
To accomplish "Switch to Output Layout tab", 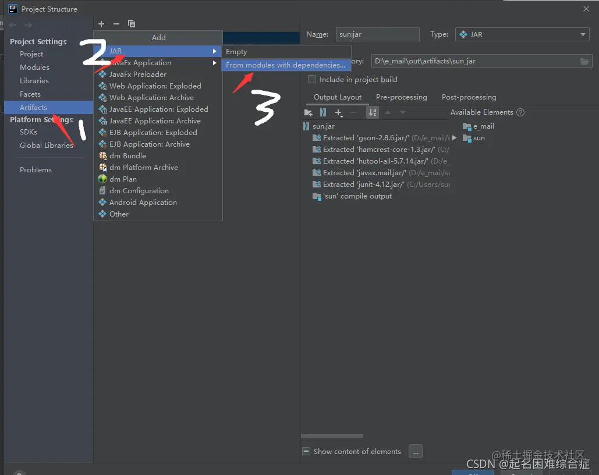I will tap(338, 97).
